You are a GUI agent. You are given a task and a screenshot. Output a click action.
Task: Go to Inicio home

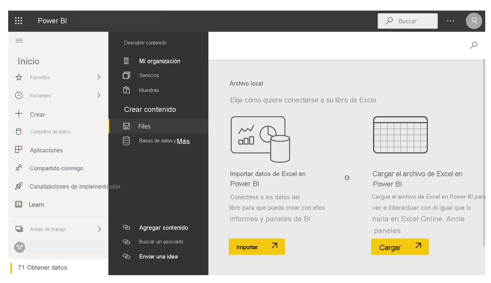click(28, 61)
